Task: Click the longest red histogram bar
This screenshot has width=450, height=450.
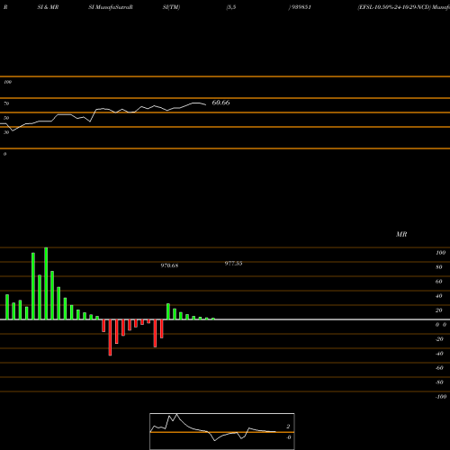Action: click(x=110, y=337)
